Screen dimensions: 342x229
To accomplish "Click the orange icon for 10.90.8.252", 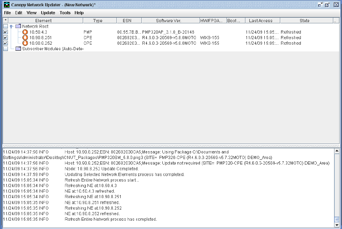I will coord(25,43).
